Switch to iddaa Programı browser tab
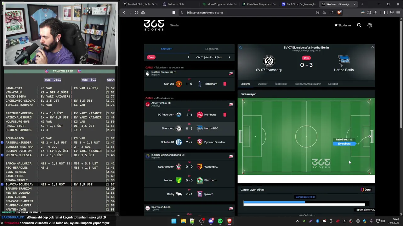Viewport: 403px width, 226px height. (x=219, y=4)
